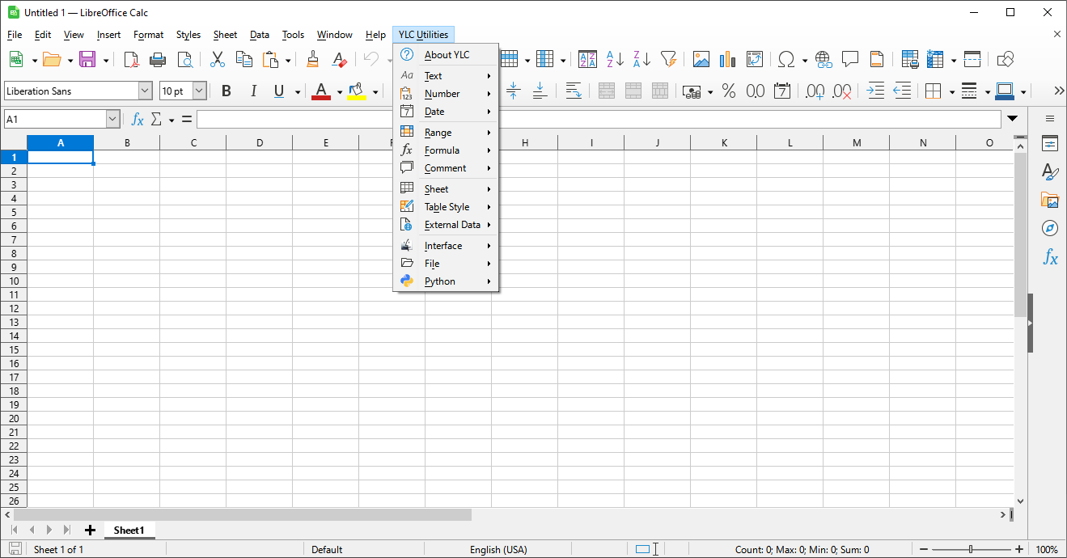Click the Sort Ascending icon

coord(615,59)
